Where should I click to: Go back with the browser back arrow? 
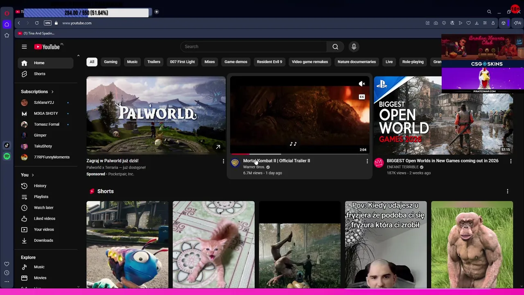pyautogui.click(x=19, y=23)
